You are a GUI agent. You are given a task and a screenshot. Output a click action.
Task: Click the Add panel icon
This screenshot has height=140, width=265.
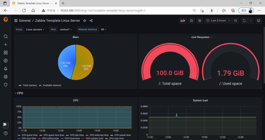tap(183, 21)
